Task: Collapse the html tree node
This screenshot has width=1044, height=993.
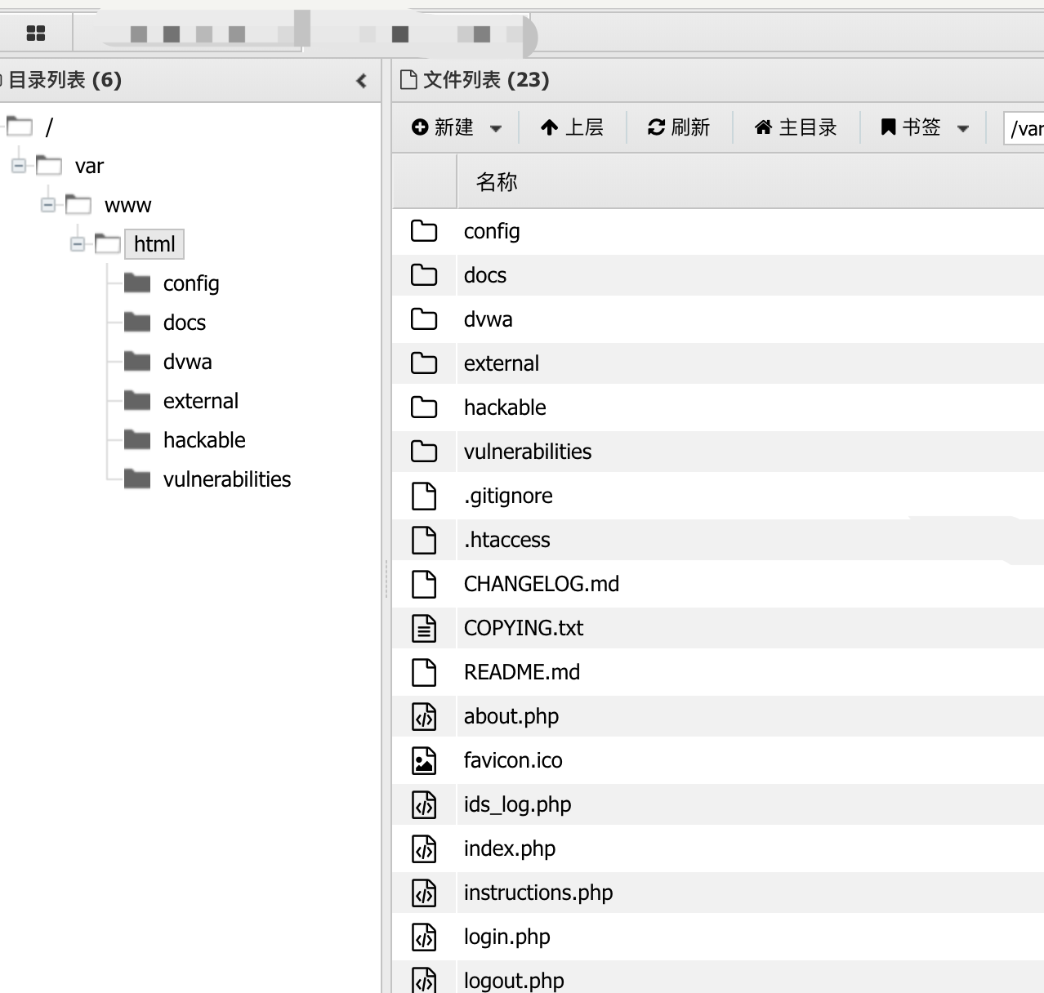Action: [78, 244]
